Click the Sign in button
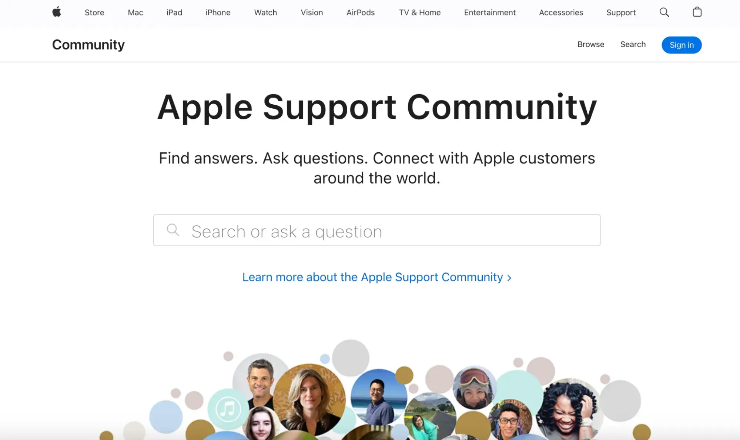This screenshot has width=740, height=440. click(682, 44)
